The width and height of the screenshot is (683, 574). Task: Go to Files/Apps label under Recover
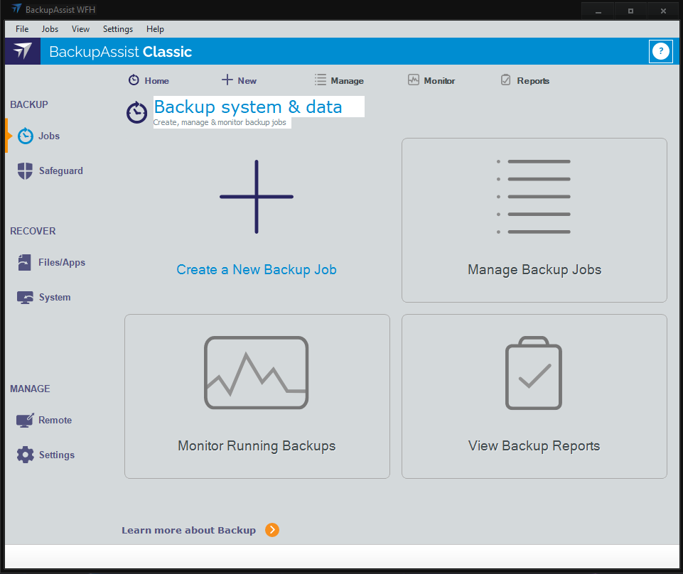62,262
